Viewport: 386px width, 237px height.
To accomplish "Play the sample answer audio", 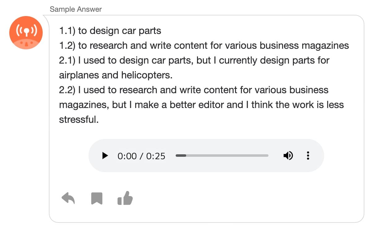I will [105, 156].
